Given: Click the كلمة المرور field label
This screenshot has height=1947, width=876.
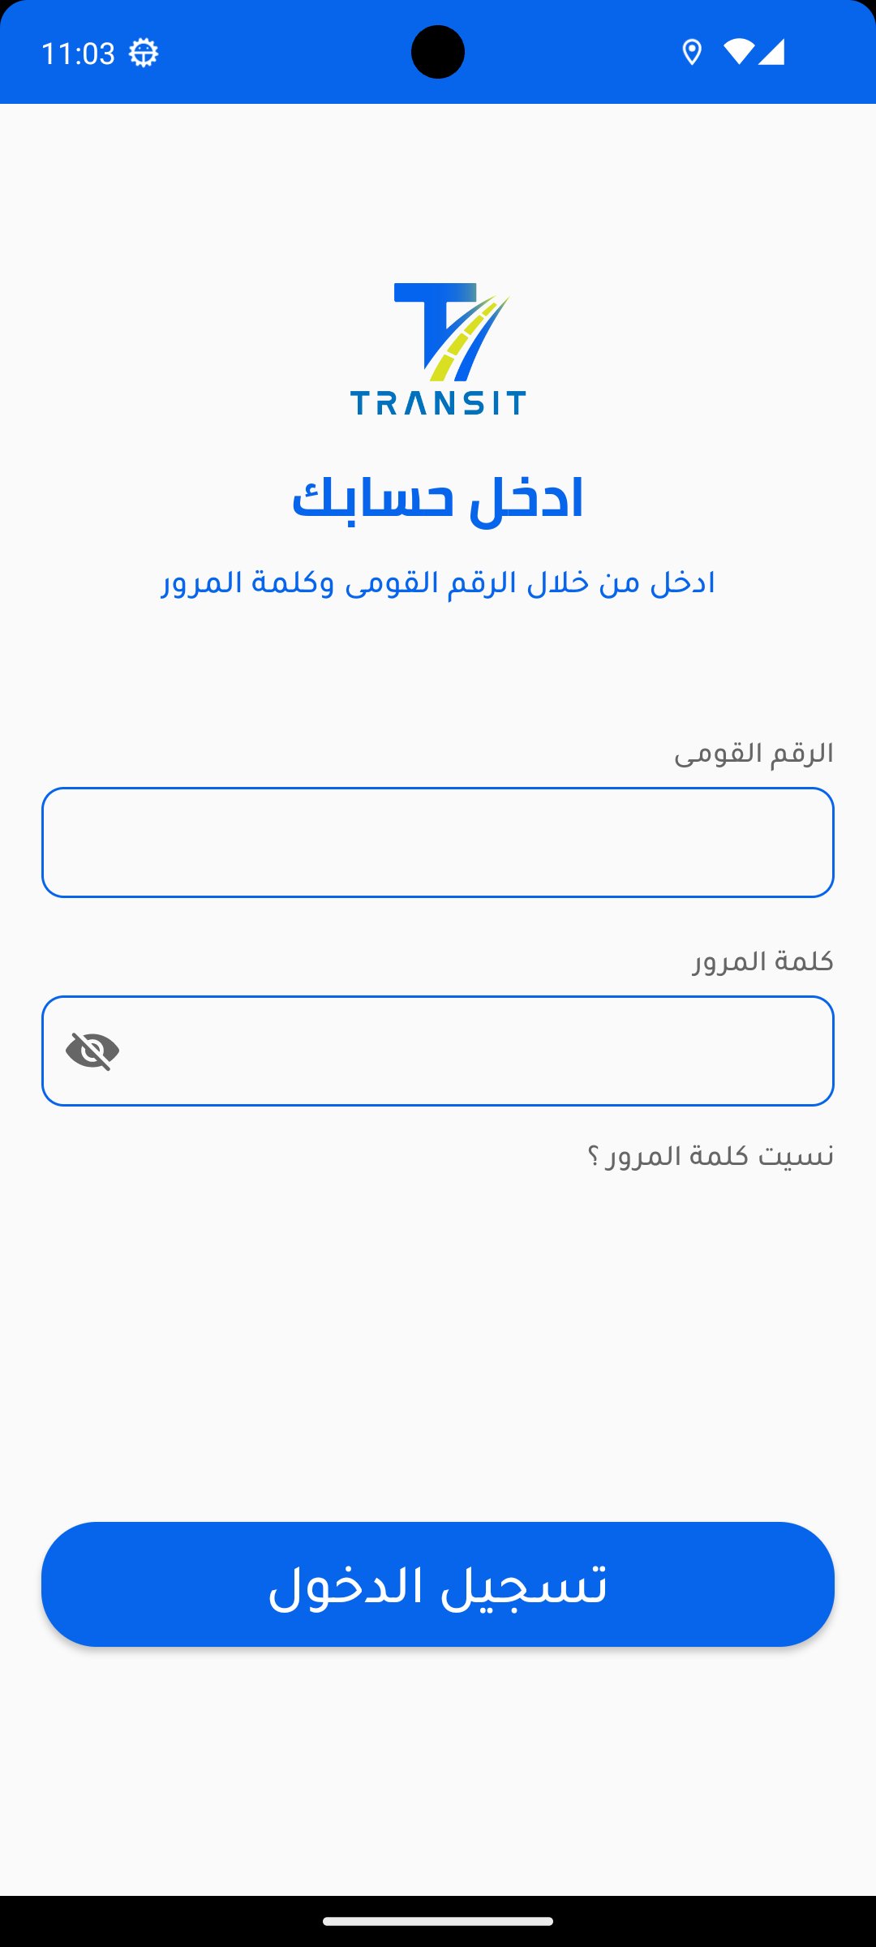Looking at the screenshot, I should pyautogui.click(x=762, y=961).
